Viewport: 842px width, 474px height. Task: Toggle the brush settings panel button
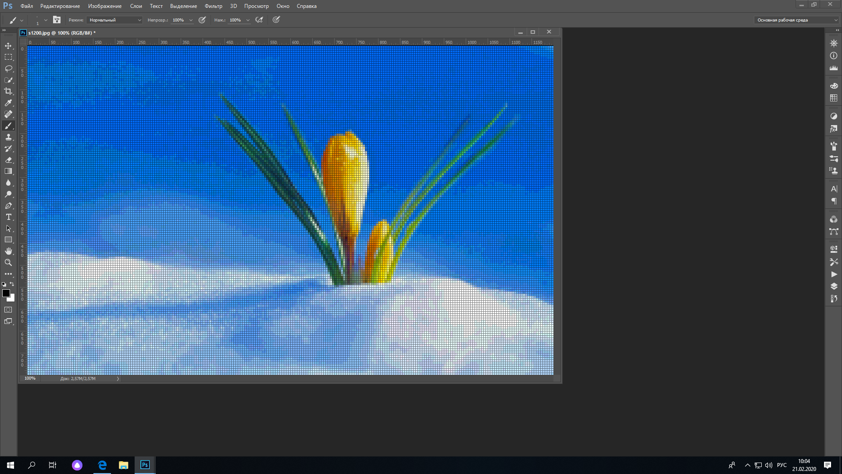[57, 20]
